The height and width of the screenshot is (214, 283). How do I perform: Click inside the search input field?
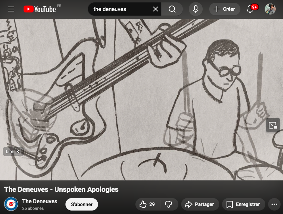pos(121,9)
